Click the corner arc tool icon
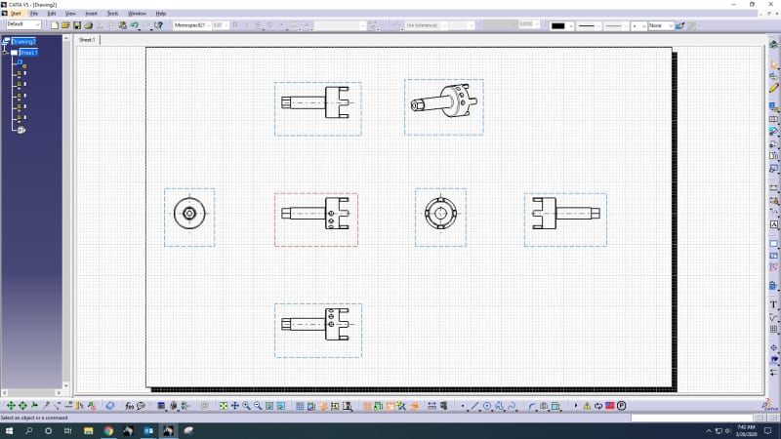Screen dimensions: 781x439 (x=532, y=406)
